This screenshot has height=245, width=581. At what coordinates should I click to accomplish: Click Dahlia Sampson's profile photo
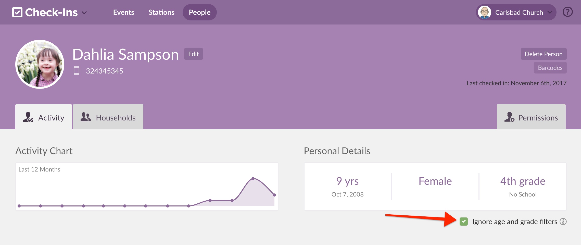40,64
